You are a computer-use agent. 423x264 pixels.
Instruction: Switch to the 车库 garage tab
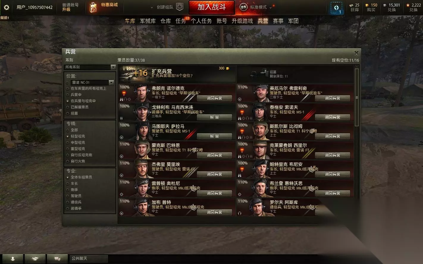(130, 21)
